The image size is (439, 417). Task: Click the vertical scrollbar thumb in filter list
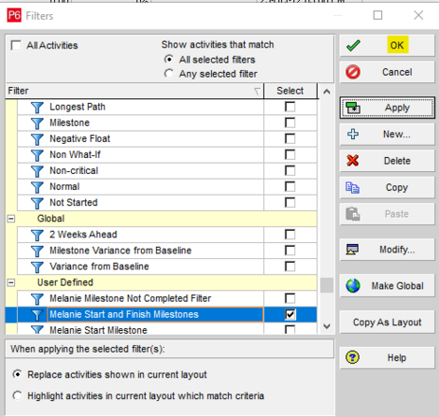tap(327, 285)
